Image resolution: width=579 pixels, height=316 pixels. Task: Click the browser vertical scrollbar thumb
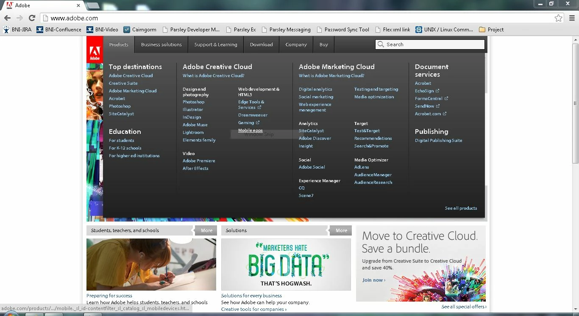point(575,103)
